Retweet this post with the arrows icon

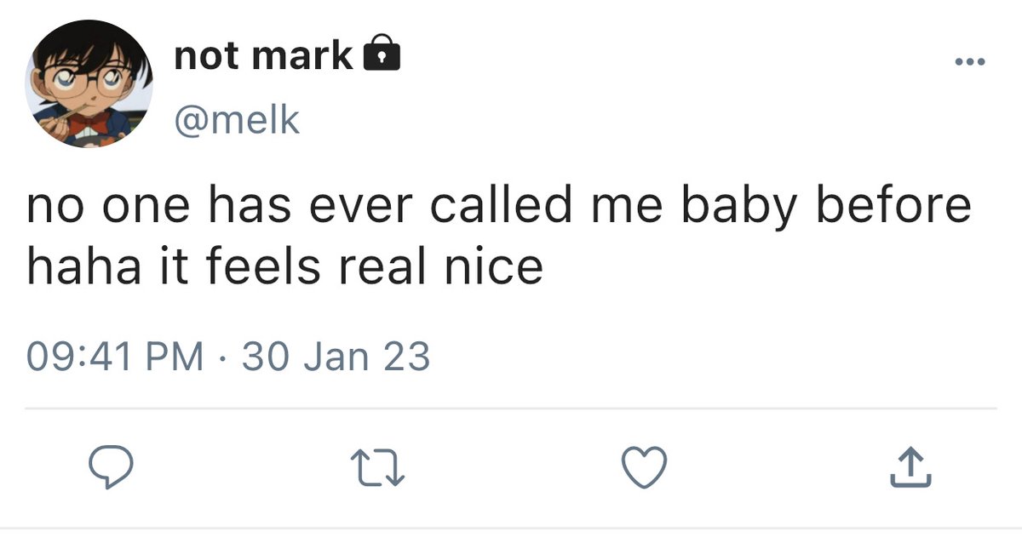pos(377,468)
